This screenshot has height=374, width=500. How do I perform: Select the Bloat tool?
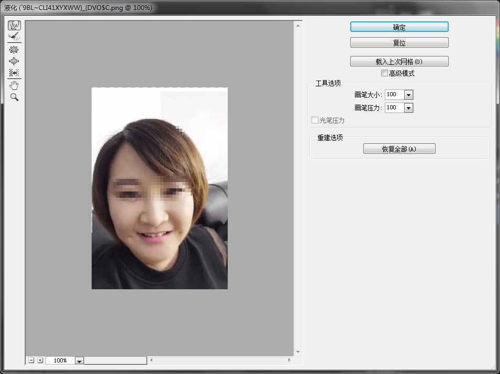pos(14,61)
